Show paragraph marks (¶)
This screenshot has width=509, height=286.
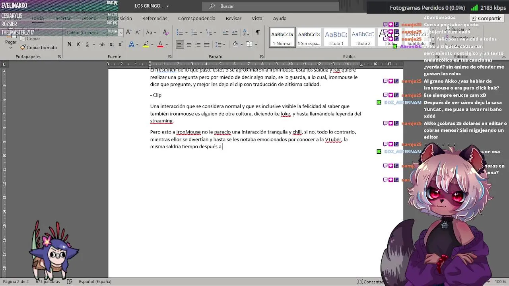pos(258,33)
